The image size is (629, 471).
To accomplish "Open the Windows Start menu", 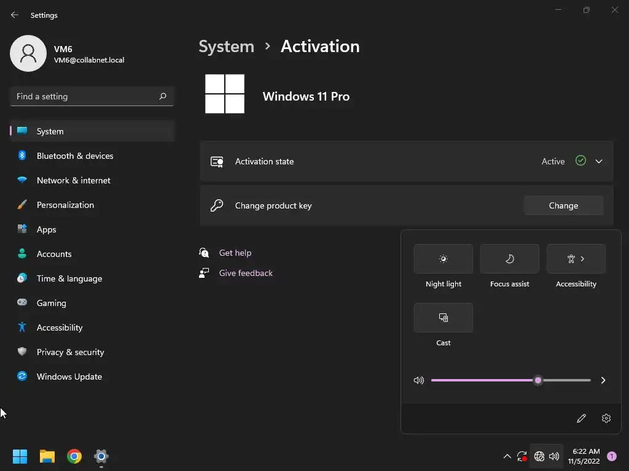I will tap(20, 456).
